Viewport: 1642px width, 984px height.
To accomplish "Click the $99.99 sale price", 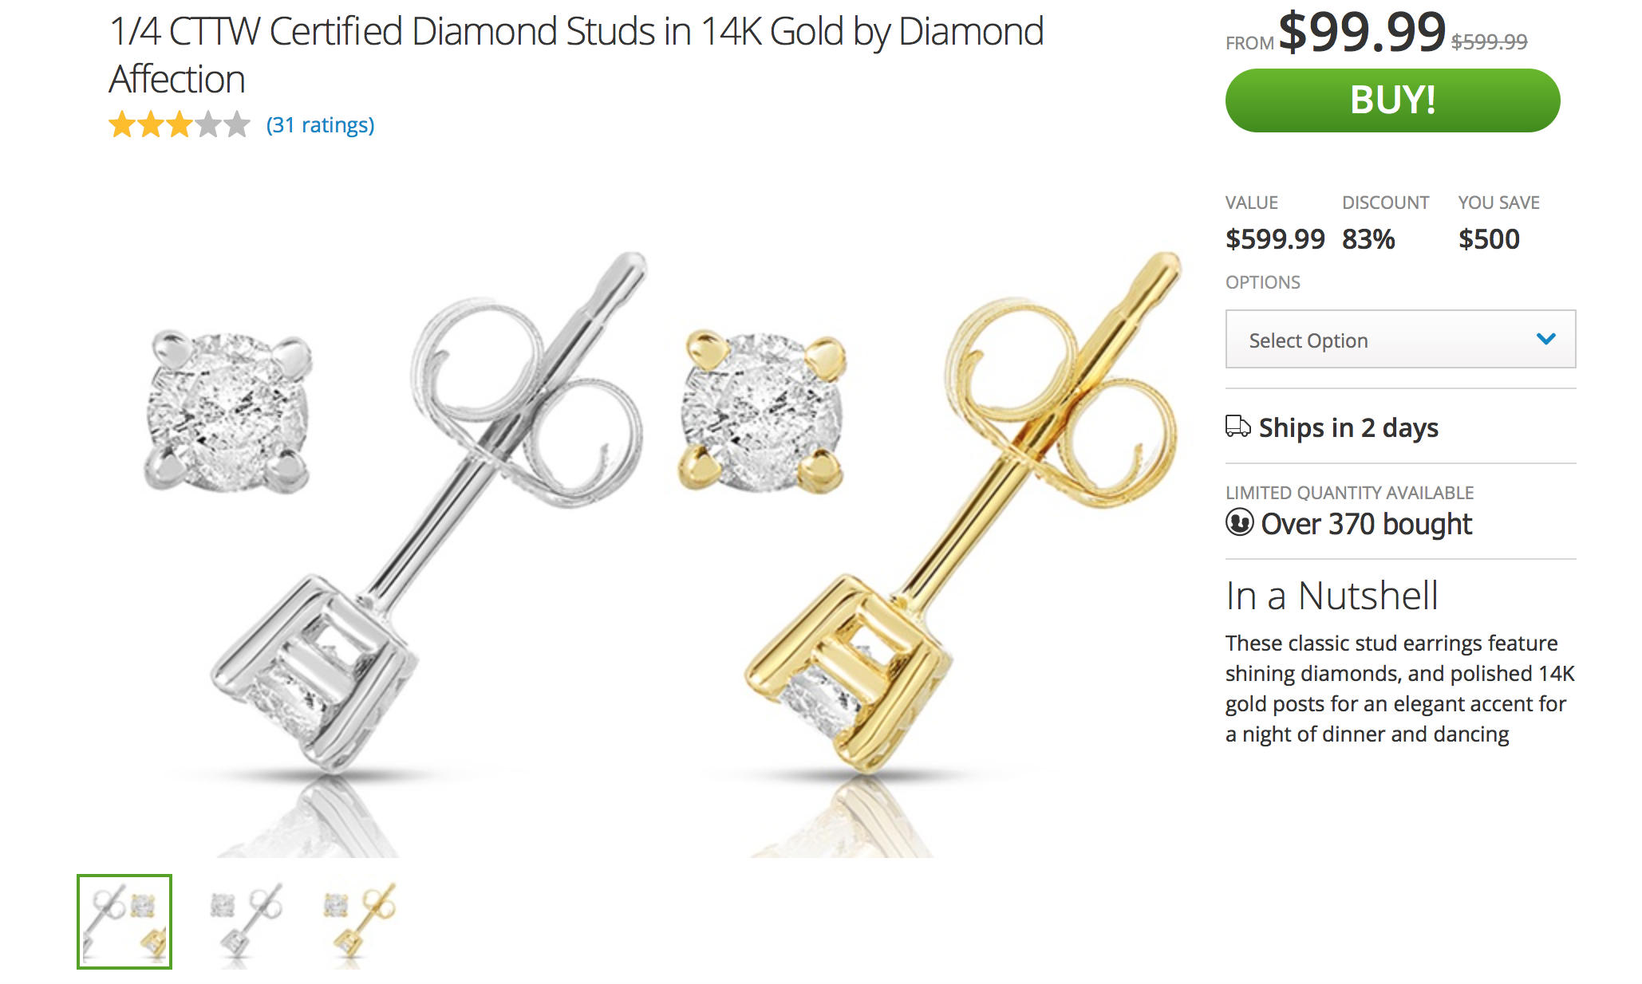I will tap(1361, 32).
